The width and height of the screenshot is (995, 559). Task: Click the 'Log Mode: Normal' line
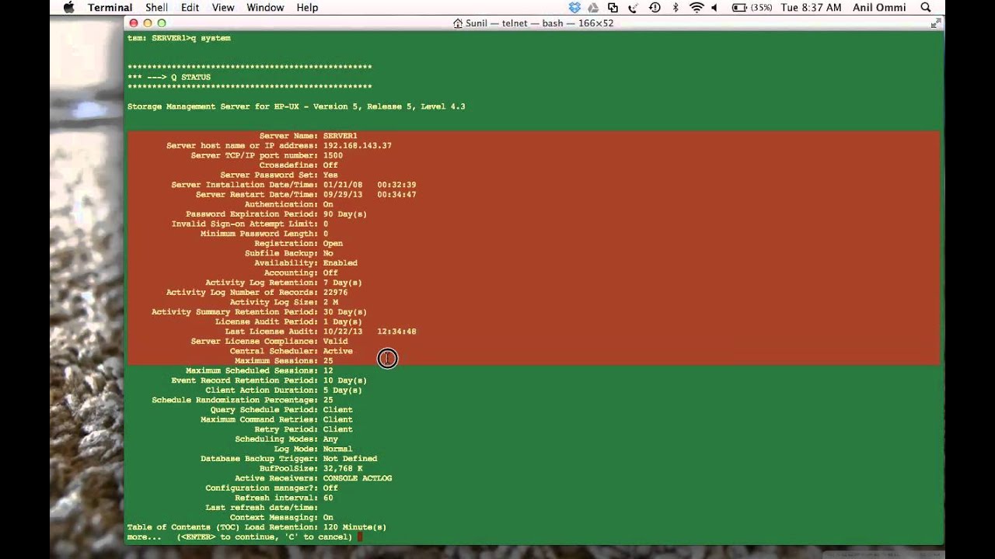[x=313, y=449]
